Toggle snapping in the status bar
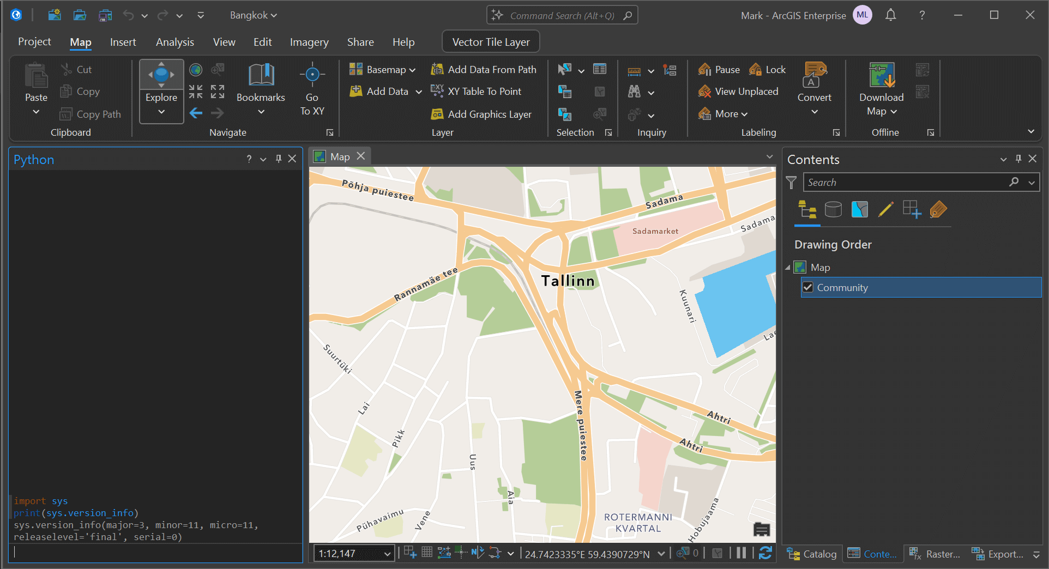The width and height of the screenshot is (1049, 569). tap(411, 553)
